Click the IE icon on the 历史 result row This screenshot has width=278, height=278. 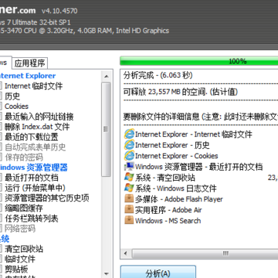pyautogui.click(x=129, y=145)
